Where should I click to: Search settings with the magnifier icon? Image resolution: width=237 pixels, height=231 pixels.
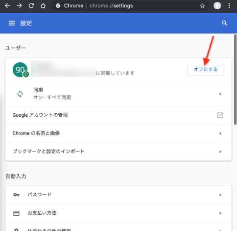[225, 23]
